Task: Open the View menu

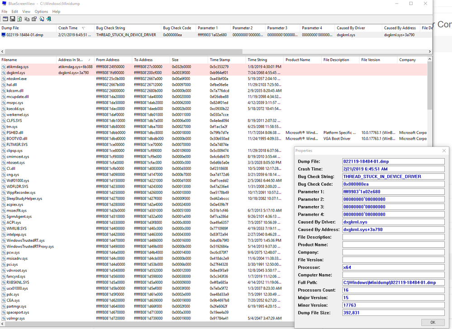Action: (26, 11)
